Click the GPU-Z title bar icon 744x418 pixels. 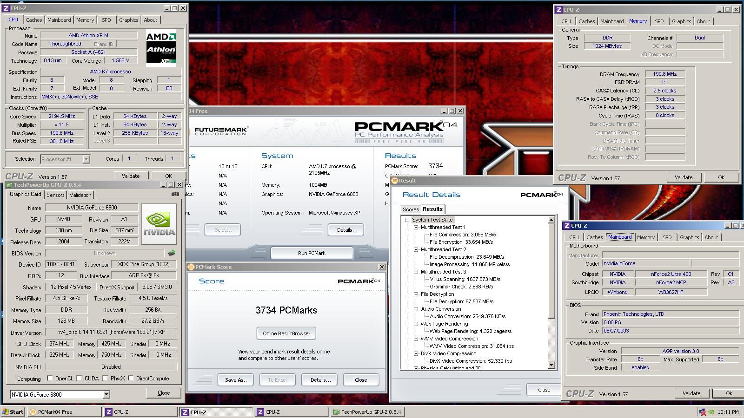coord(9,185)
